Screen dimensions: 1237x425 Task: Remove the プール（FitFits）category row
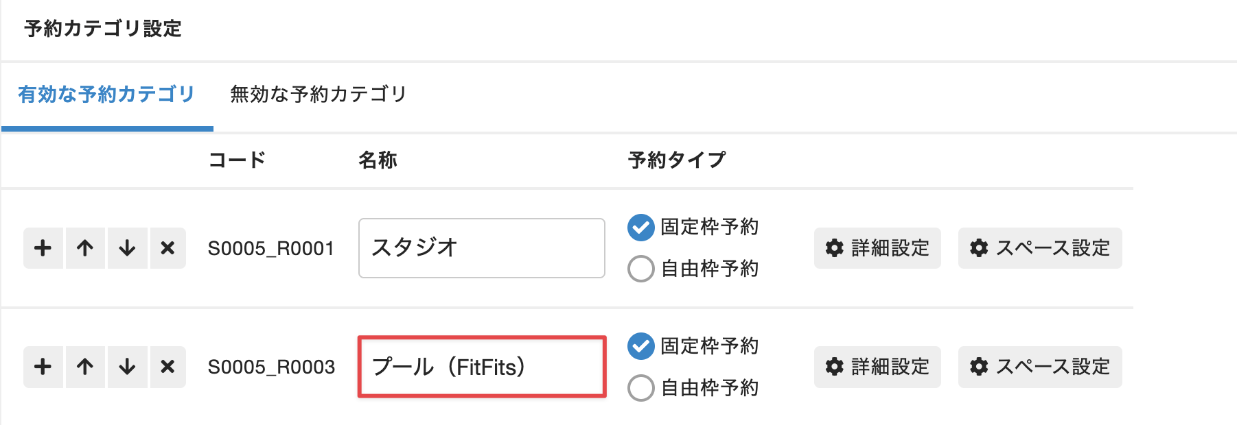pos(168,367)
